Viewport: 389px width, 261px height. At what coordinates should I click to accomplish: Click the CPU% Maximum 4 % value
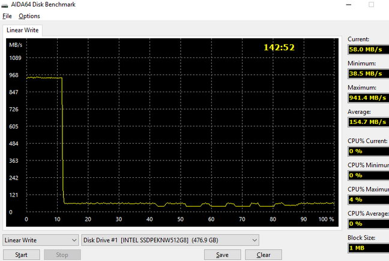coord(369,200)
